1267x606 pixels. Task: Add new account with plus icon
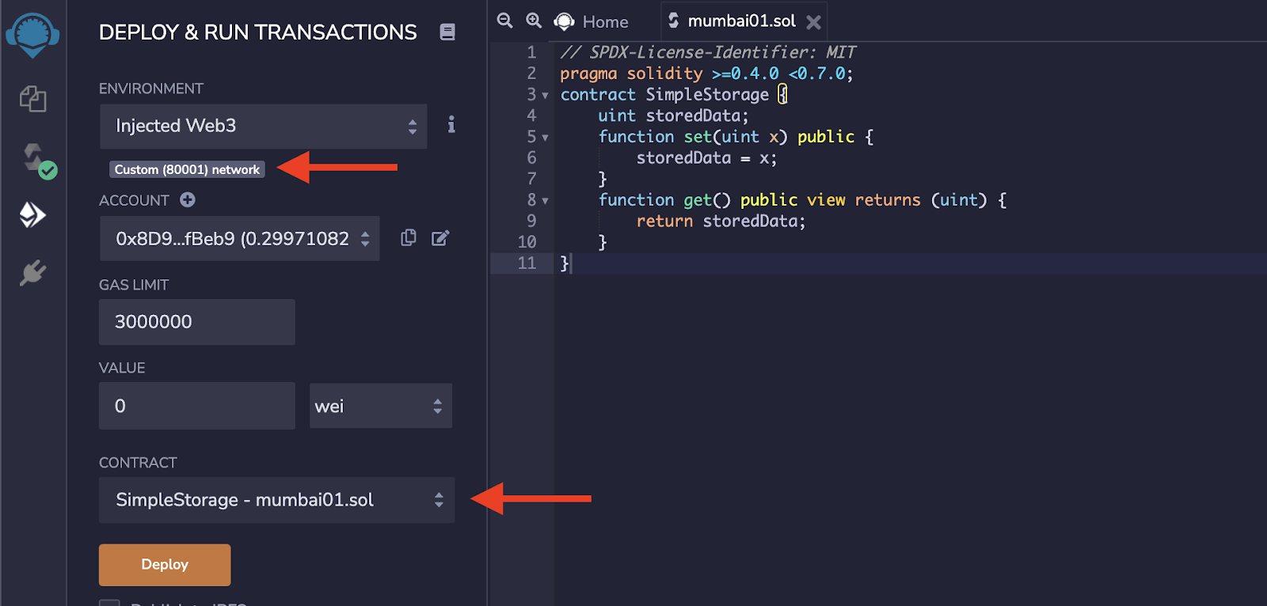click(188, 200)
